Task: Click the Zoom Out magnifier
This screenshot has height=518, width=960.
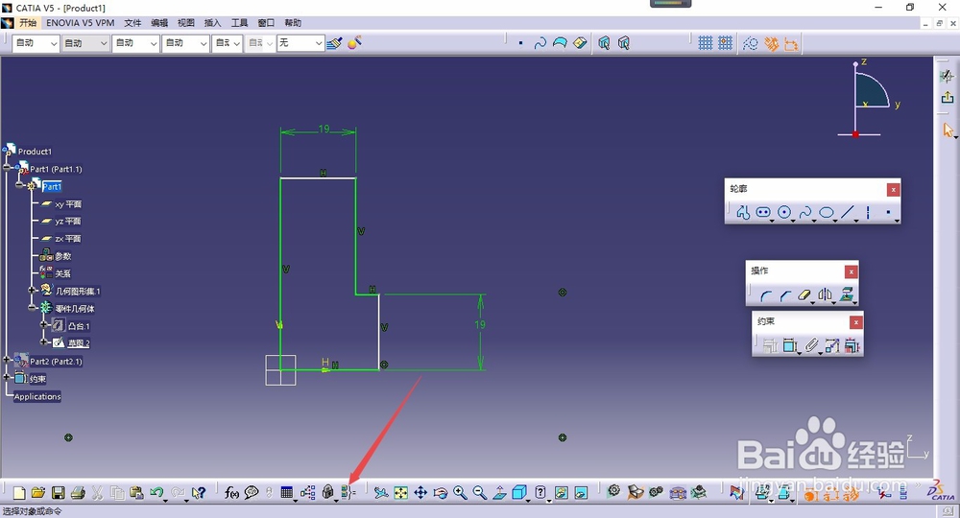Action: (x=480, y=493)
